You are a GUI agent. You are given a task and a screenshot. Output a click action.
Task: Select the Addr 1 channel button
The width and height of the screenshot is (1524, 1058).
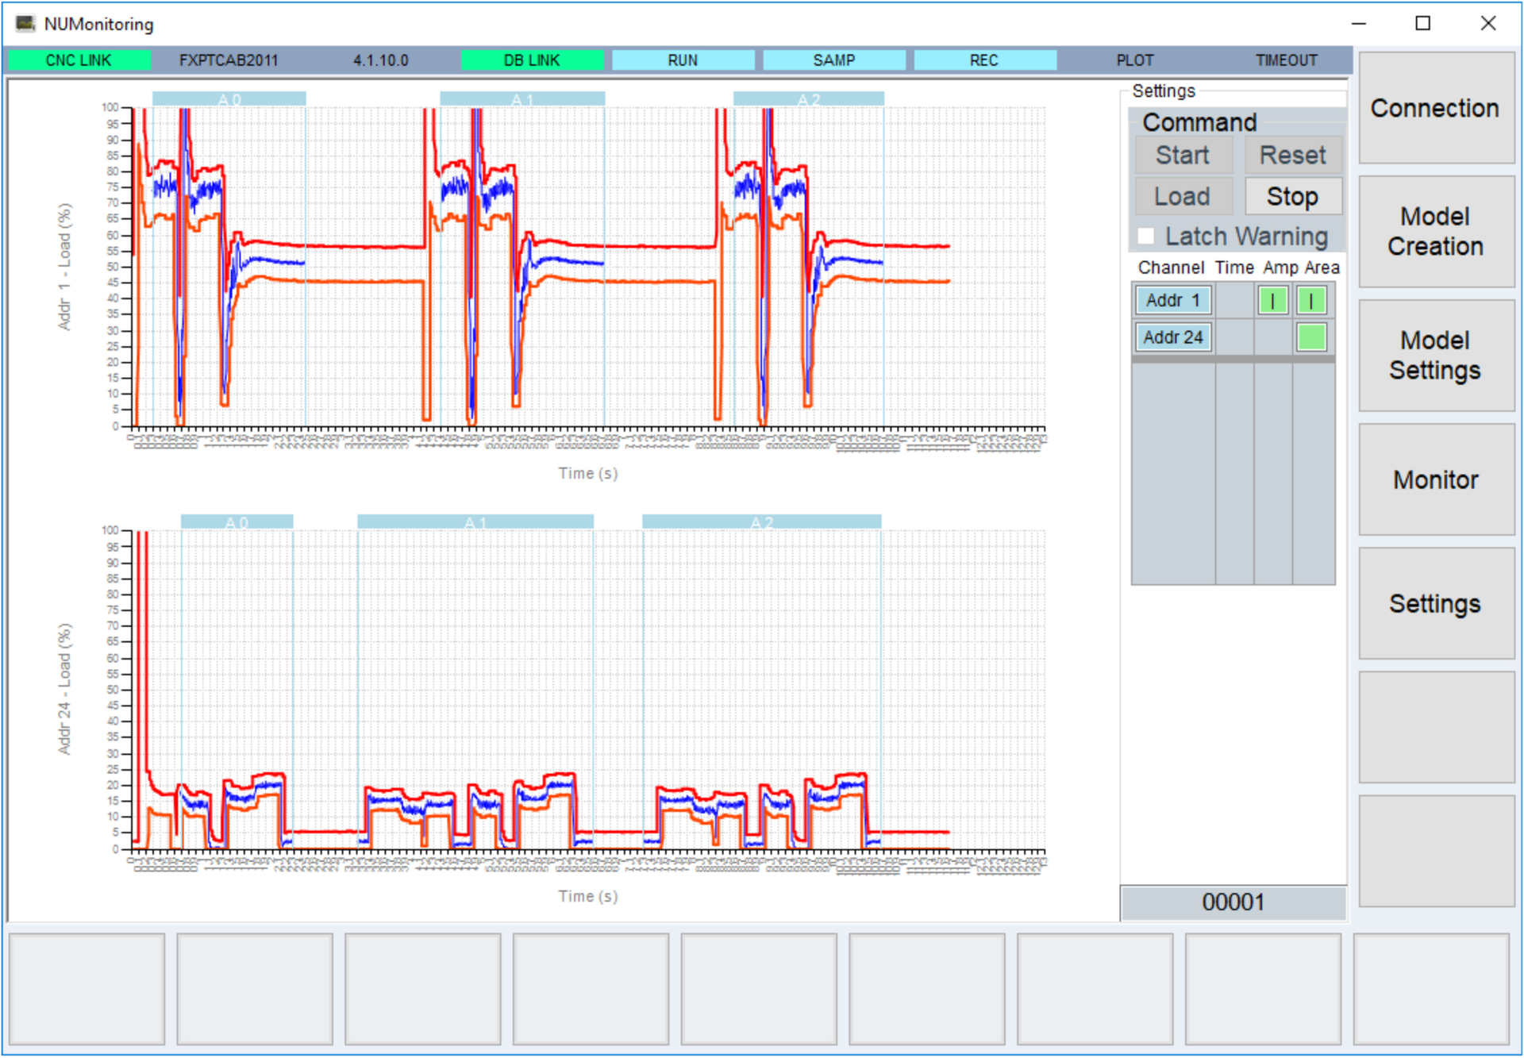coord(1172,301)
